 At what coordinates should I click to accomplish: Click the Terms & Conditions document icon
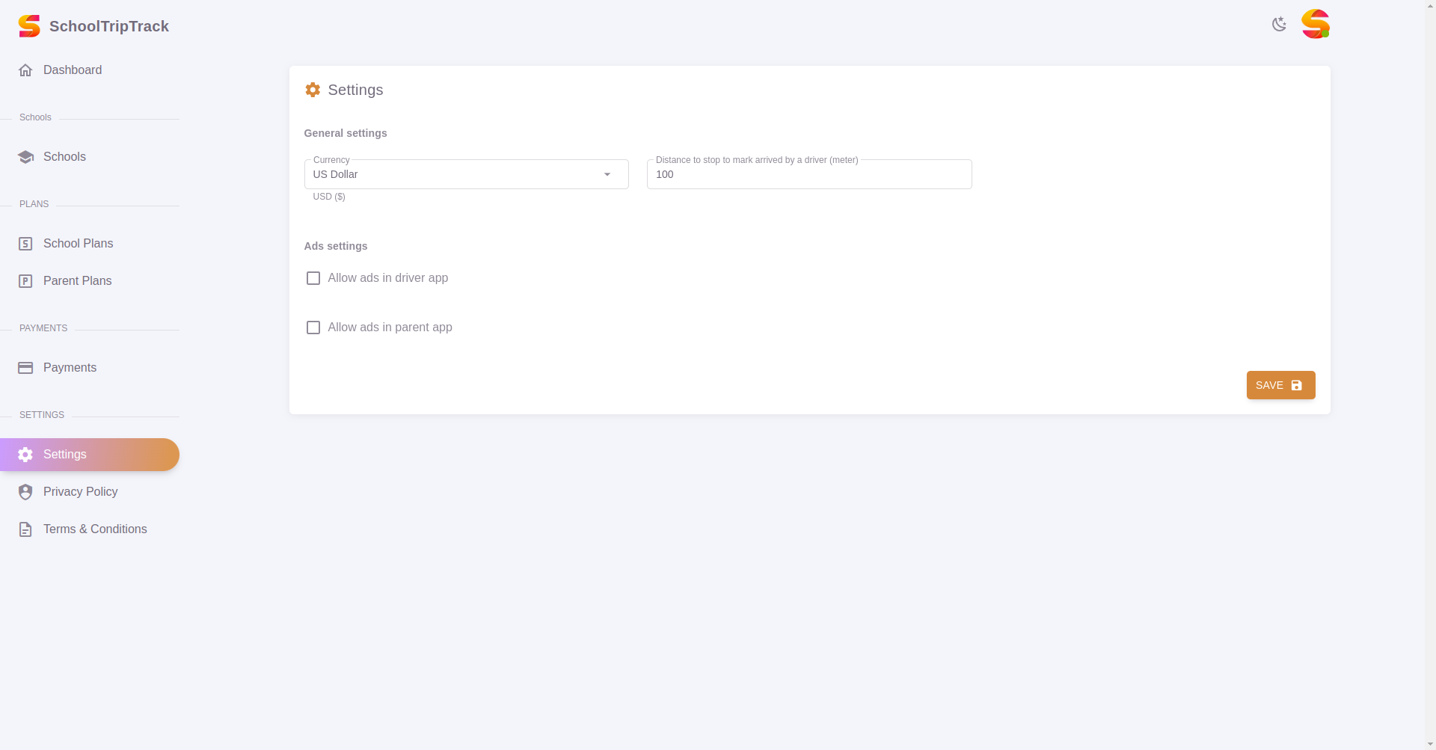click(25, 529)
